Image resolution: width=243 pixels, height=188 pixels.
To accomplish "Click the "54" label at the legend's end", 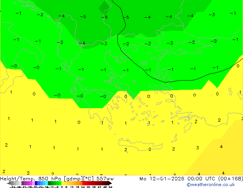I will point(110,187).
